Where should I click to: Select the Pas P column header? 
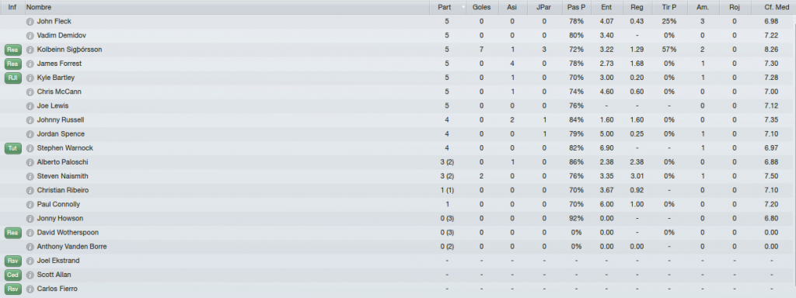tap(576, 8)
